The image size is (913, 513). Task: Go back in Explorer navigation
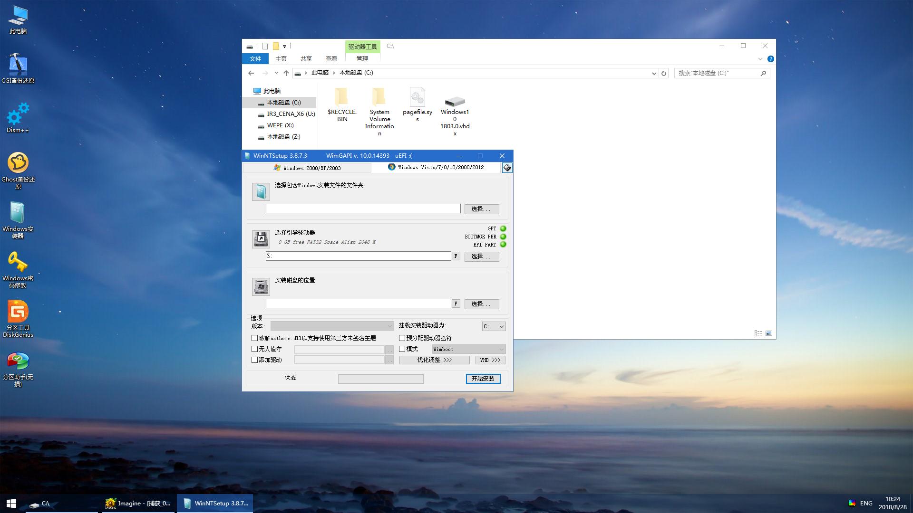[x=251, y=73]
